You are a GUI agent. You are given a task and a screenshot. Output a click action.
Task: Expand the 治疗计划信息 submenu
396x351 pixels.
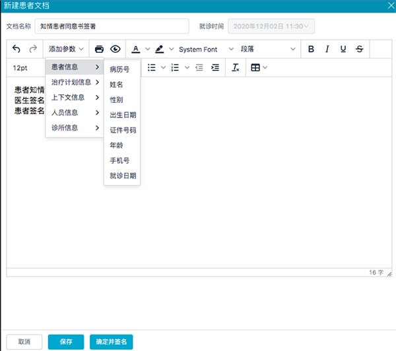tap(75, 82)
